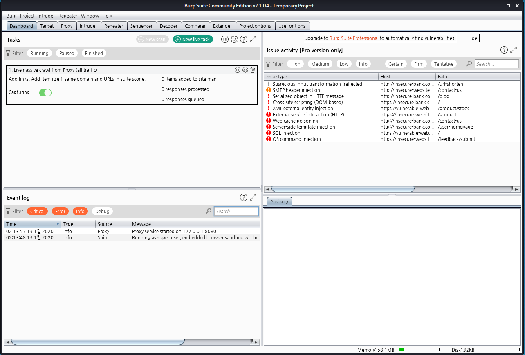
Task: Toggle the High severity issue filter
Action: click(295, 64)
